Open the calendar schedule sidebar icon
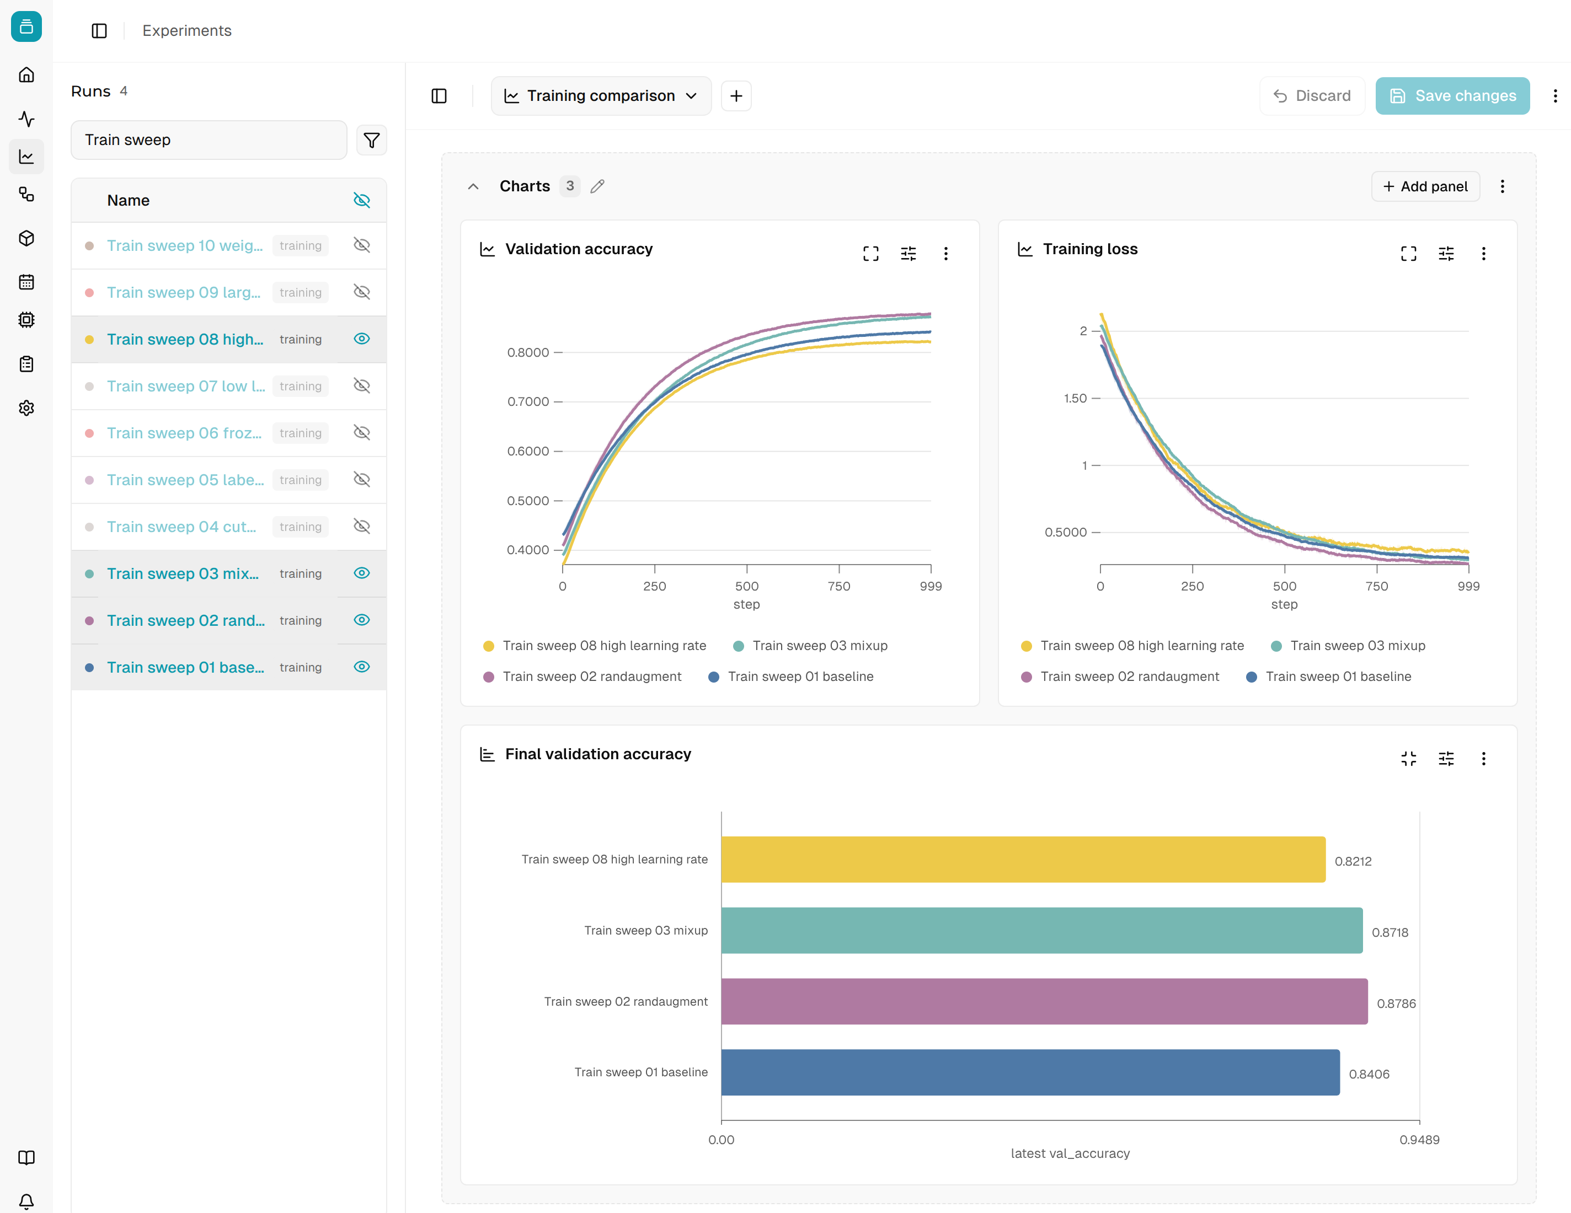1571x1213 pixels. click(x=26, y=282)
